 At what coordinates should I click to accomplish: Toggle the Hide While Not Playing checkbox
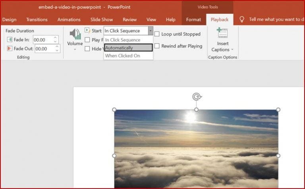[87, 49]
